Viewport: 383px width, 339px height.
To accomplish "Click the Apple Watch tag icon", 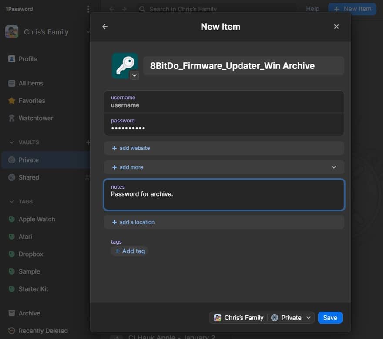I will pyautogui.click(x=11, y=219).
